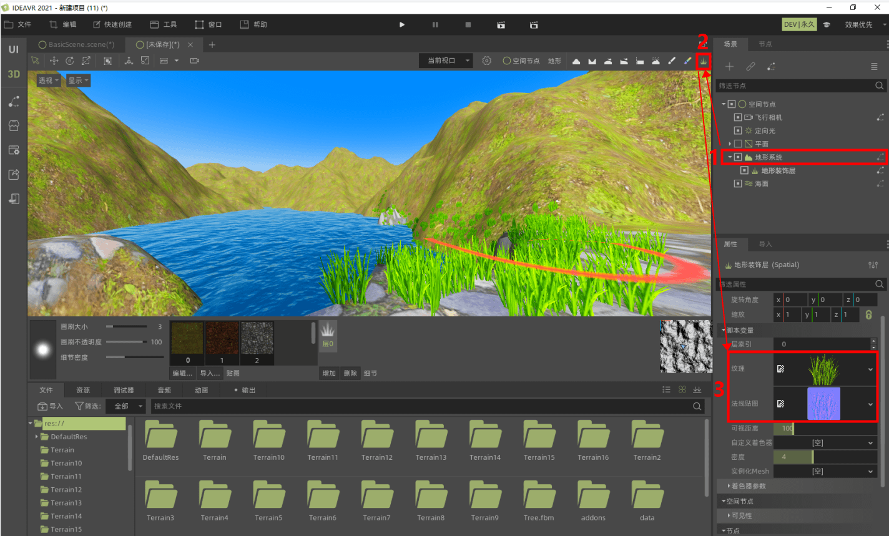Open the scene panel hamburger menu
Image resolution: width=889 pixels, height=536 pixels.
874,66
